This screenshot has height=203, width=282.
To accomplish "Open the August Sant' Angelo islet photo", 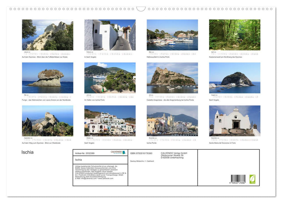I will [234, 78].
